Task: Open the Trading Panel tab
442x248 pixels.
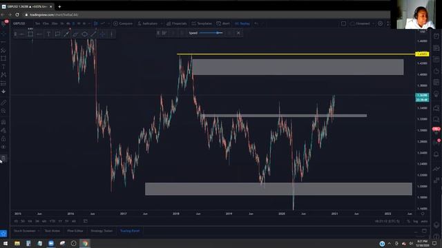Action: (x=130, y=231)
